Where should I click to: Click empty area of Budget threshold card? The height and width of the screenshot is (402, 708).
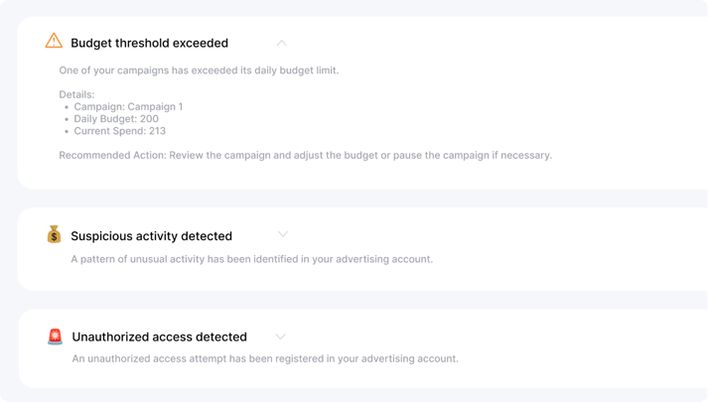[496, 104]
